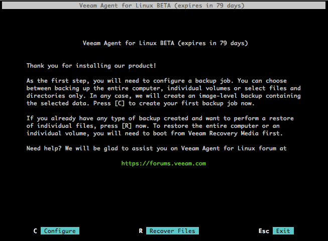Screen dimensions: 328x241
Task: Open the forums.veeam.com link
Action: [x=164, y=163]
